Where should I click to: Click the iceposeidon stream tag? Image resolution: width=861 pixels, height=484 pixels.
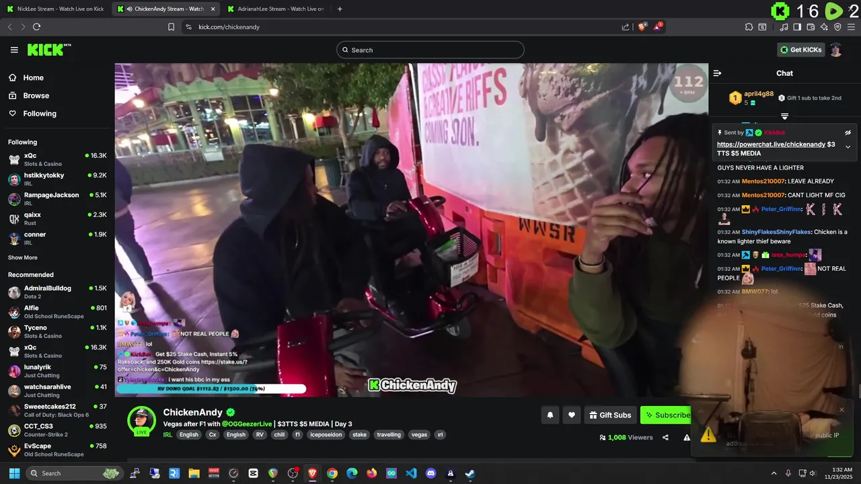[326, 435]
